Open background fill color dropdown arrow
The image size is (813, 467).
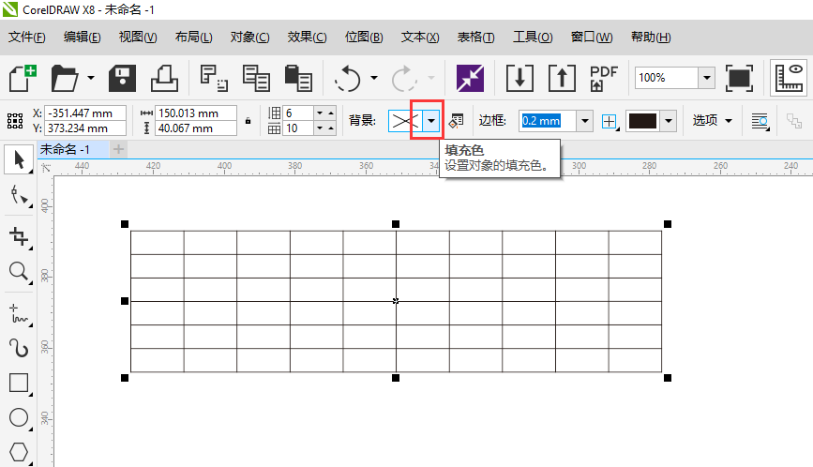(430, 121)
